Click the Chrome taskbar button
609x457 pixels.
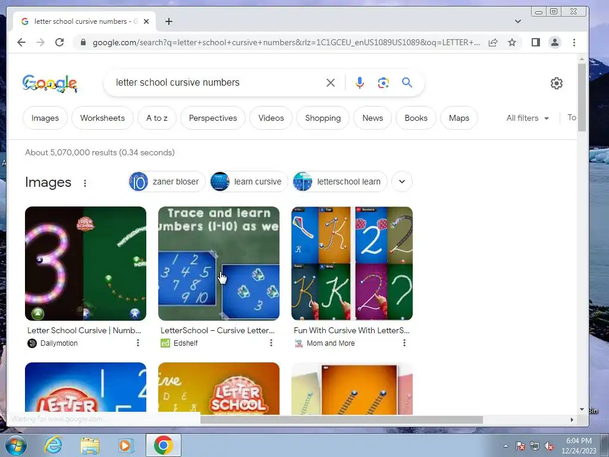pyautogui.click(x=164, y=445)
